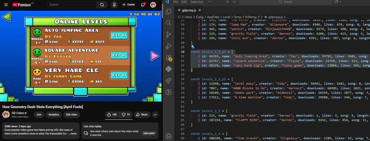
Task: Click the 1 to 10 of 67 page counter
Action: coord(145,14)
